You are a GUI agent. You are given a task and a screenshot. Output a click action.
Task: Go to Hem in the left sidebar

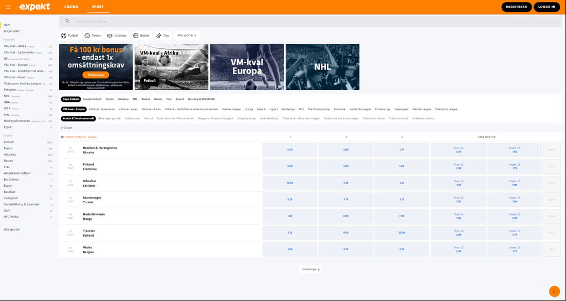click(x=7, y=25)
